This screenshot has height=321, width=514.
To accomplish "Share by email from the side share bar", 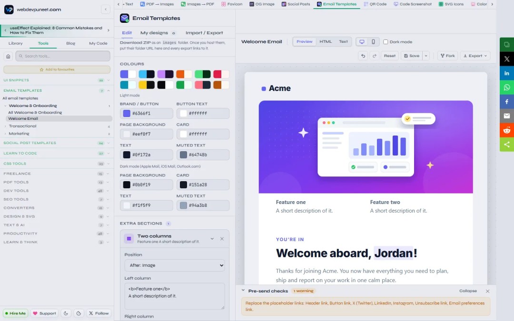I will 507,116.
